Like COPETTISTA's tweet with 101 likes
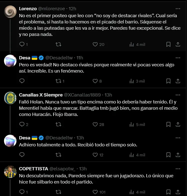187x196 pixels. [95, 192]
